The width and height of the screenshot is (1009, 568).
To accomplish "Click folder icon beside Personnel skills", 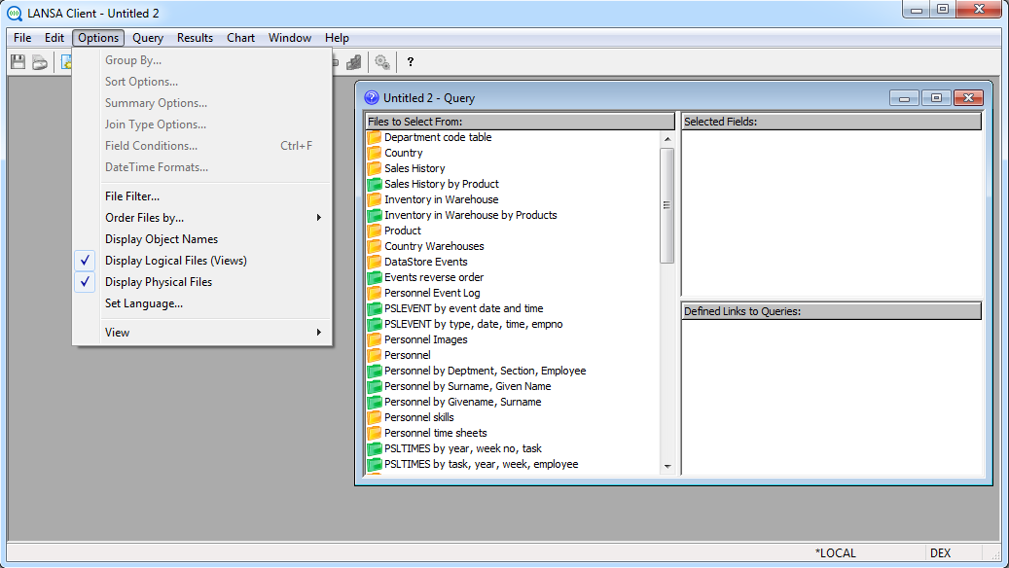I will 375,417.
